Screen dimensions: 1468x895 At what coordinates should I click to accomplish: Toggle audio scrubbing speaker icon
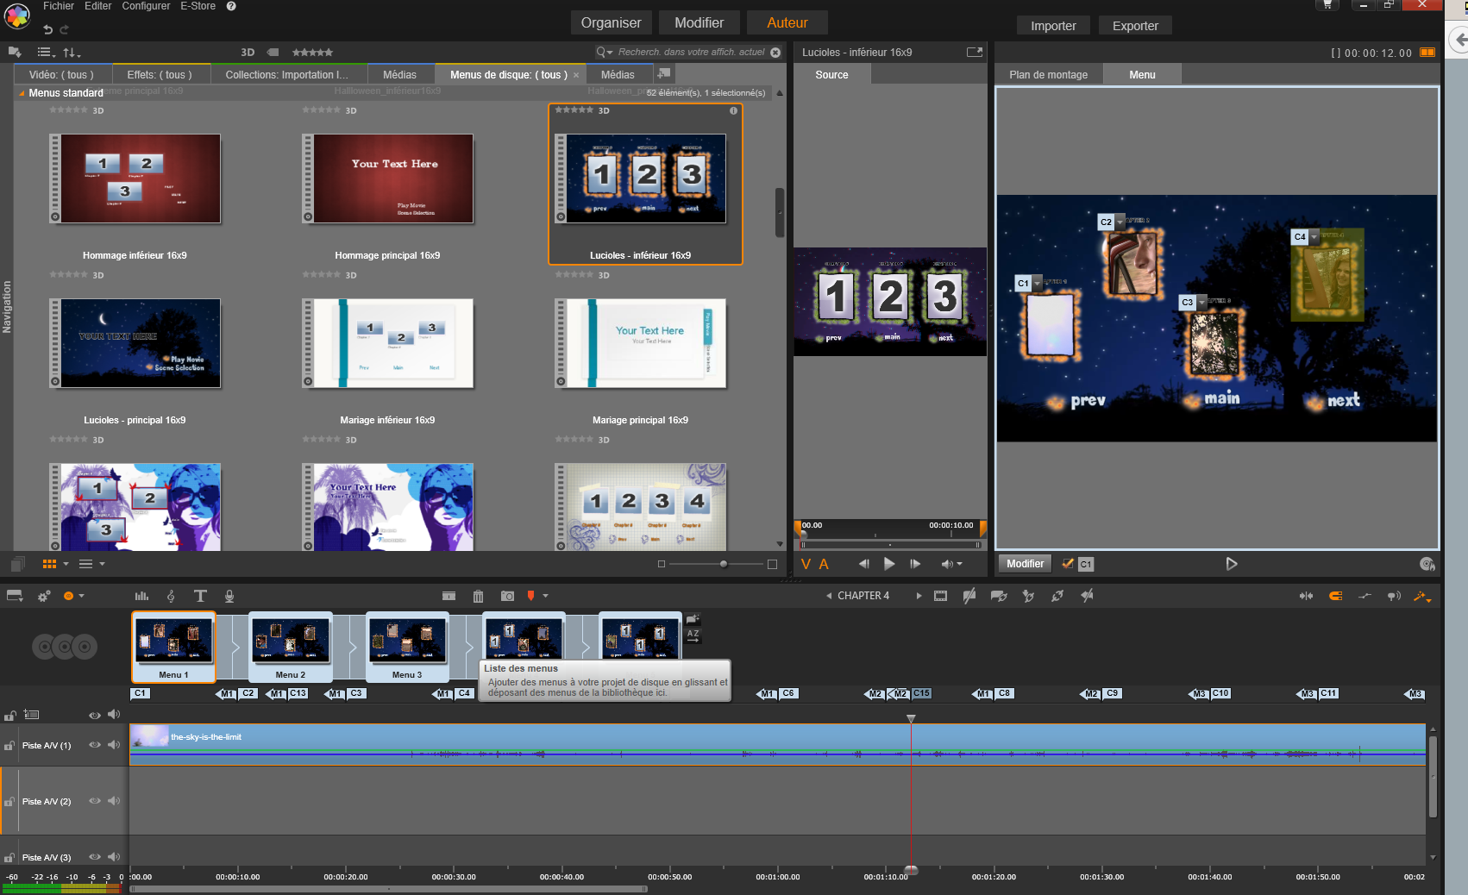1394,596
